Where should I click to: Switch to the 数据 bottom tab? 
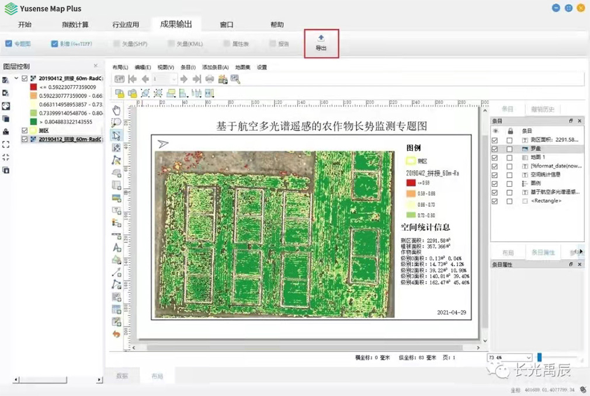coord(122,376)
